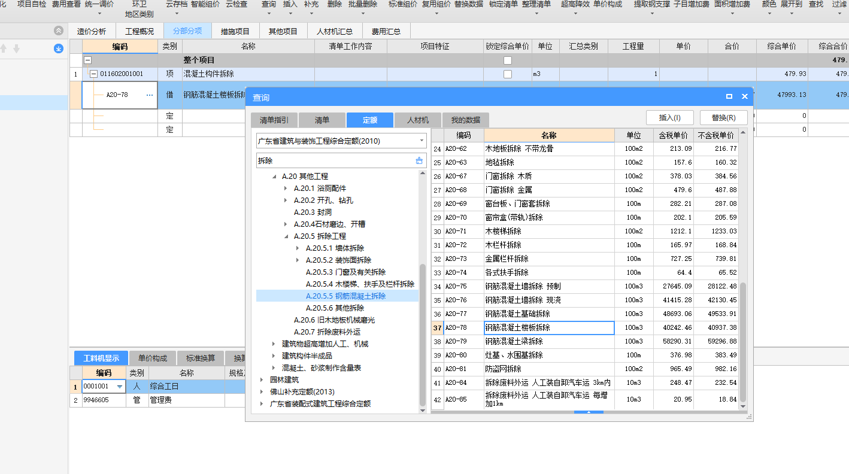Expand the A.20.4石材磨边、开槽 node
The image size is (849, 474).
(287, 224)
